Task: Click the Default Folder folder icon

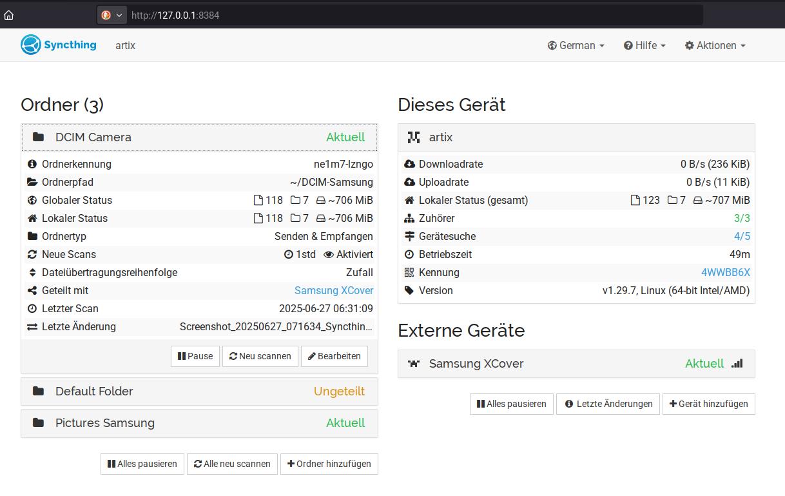Action: [x=39, y=392]
